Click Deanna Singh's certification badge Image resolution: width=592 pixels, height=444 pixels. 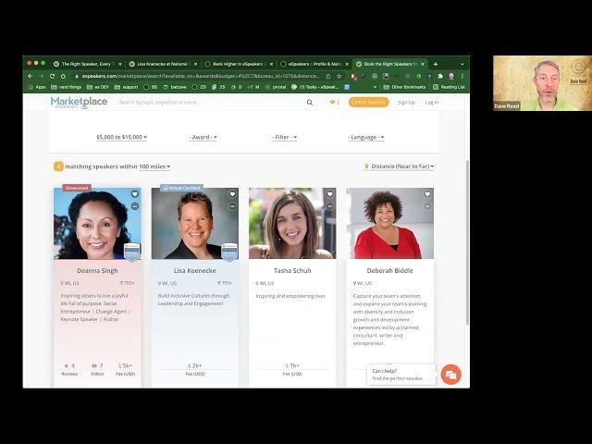[x=132, y=252]
